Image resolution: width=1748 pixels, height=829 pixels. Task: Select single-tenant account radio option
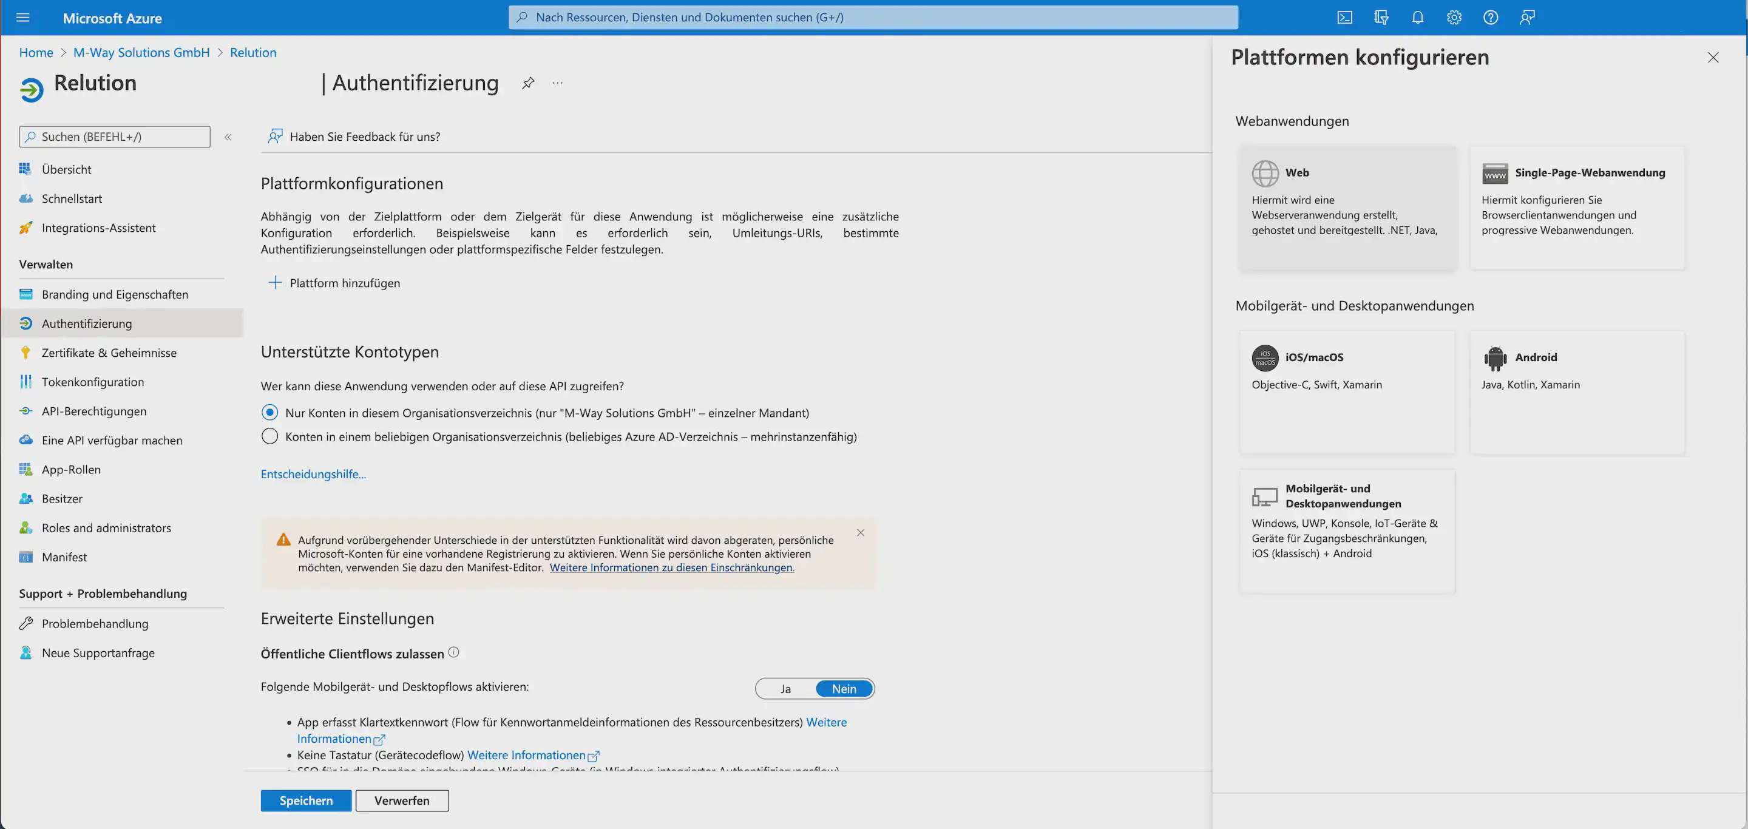click(269, 413)
